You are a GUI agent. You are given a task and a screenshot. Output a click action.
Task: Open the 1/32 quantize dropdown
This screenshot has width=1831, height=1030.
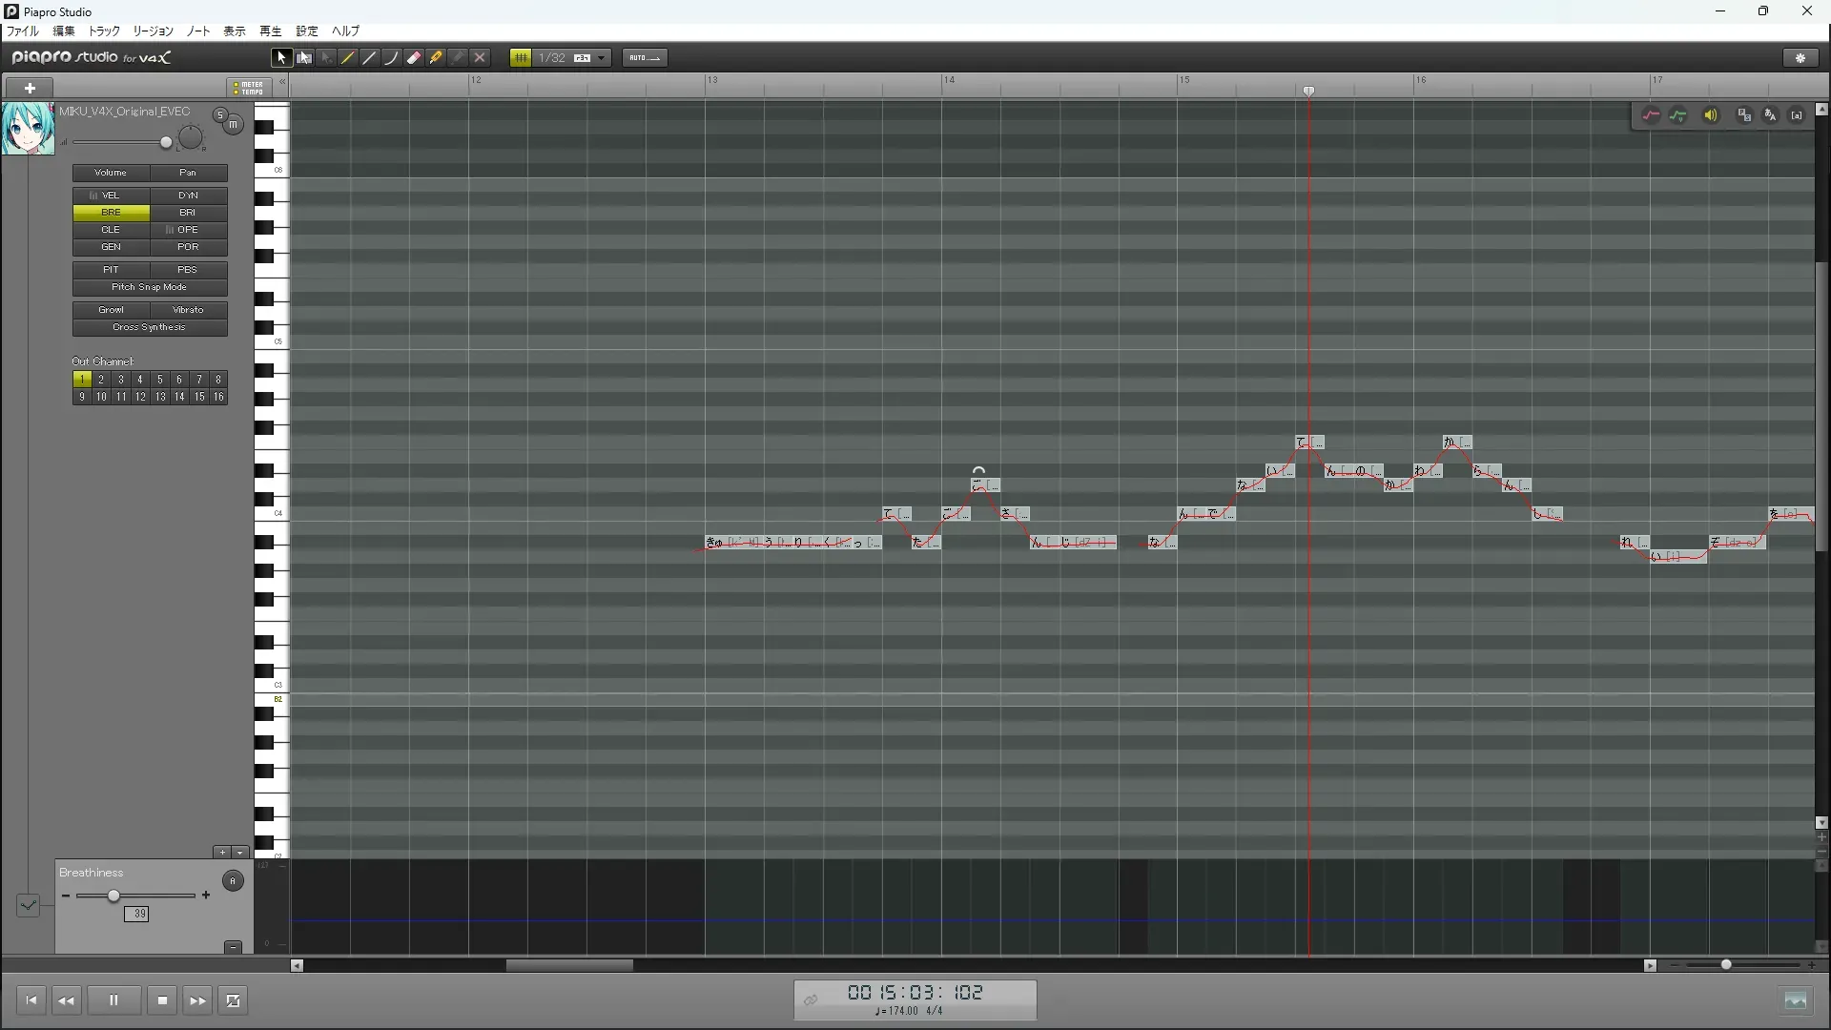click(602, 58)
